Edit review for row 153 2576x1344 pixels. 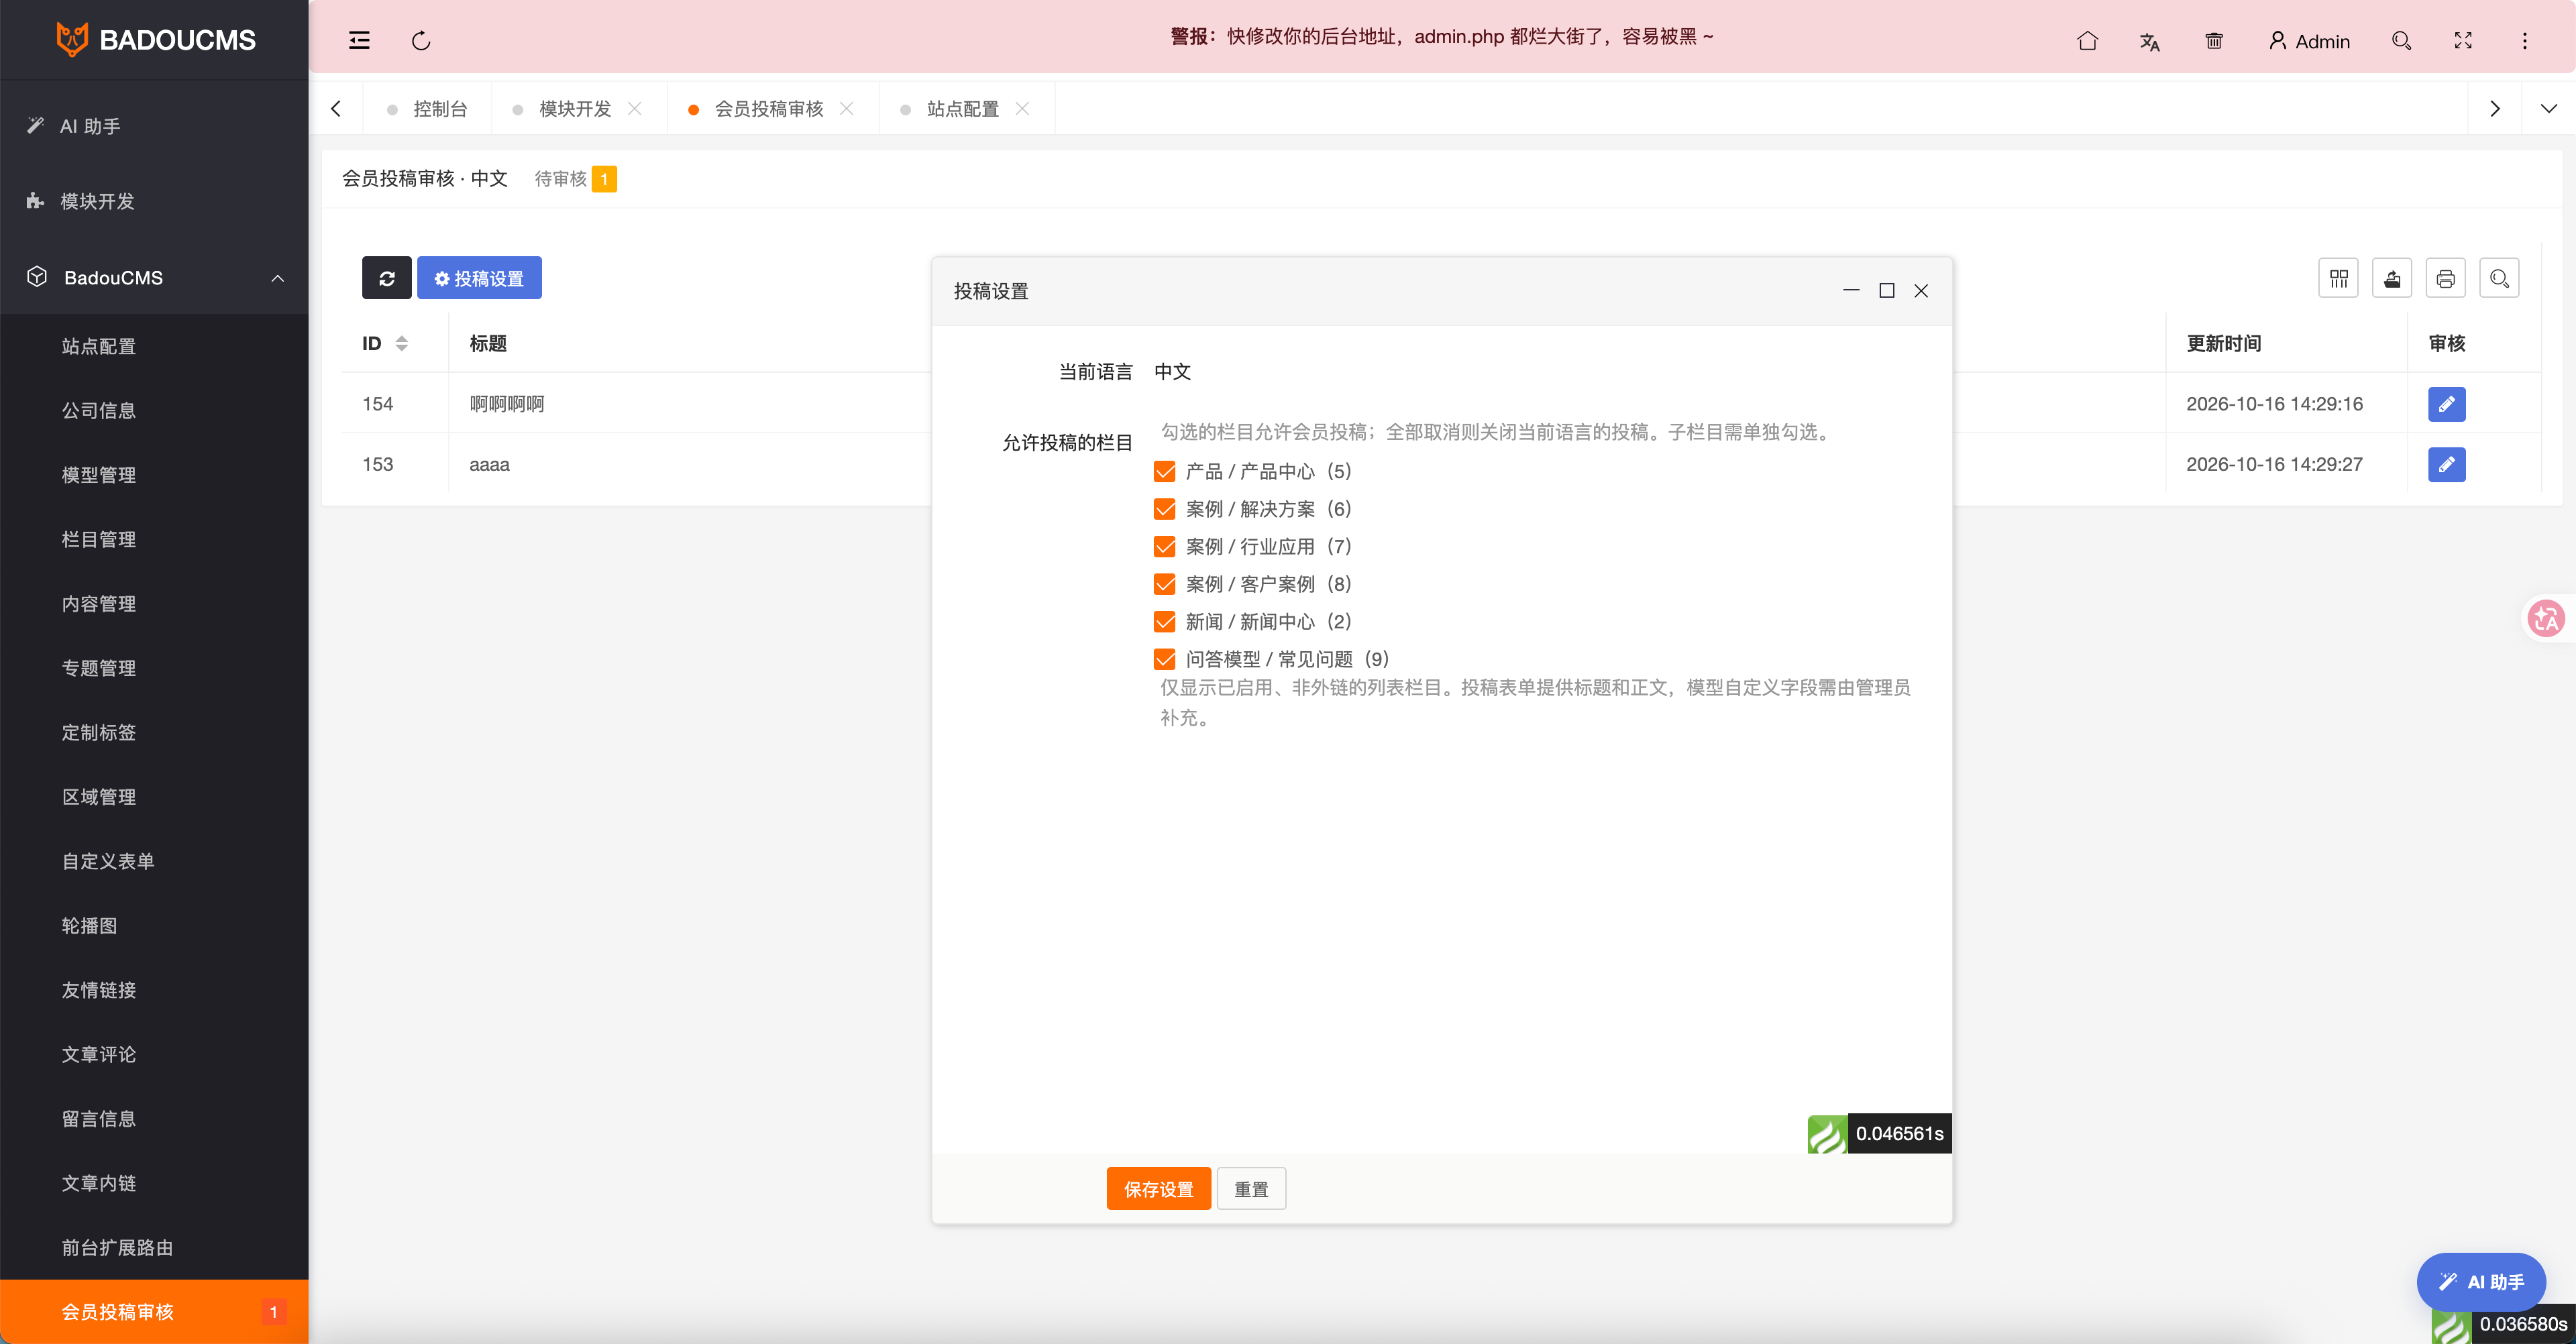click(x=2447, y=464)
